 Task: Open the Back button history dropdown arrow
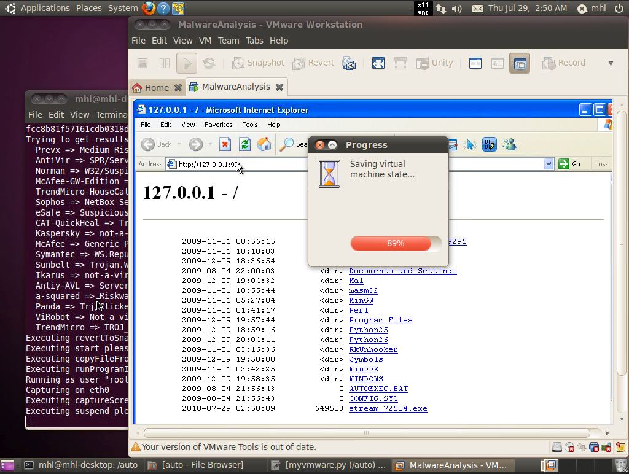pos(179,144)
